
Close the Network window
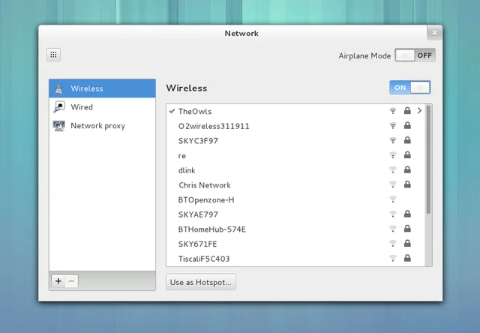point(434,32)
